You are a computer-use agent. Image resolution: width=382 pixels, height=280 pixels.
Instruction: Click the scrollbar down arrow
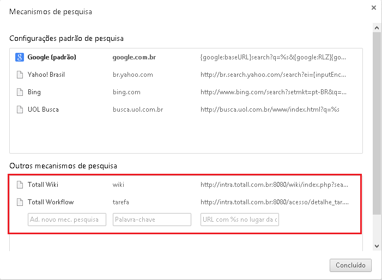(377, 246)
